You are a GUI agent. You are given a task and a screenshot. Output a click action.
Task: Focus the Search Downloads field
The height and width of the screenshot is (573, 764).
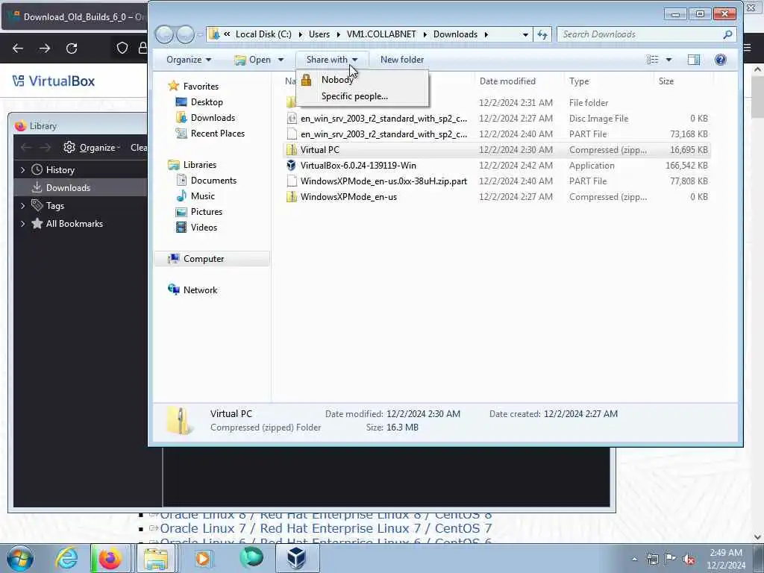[639, 34]
